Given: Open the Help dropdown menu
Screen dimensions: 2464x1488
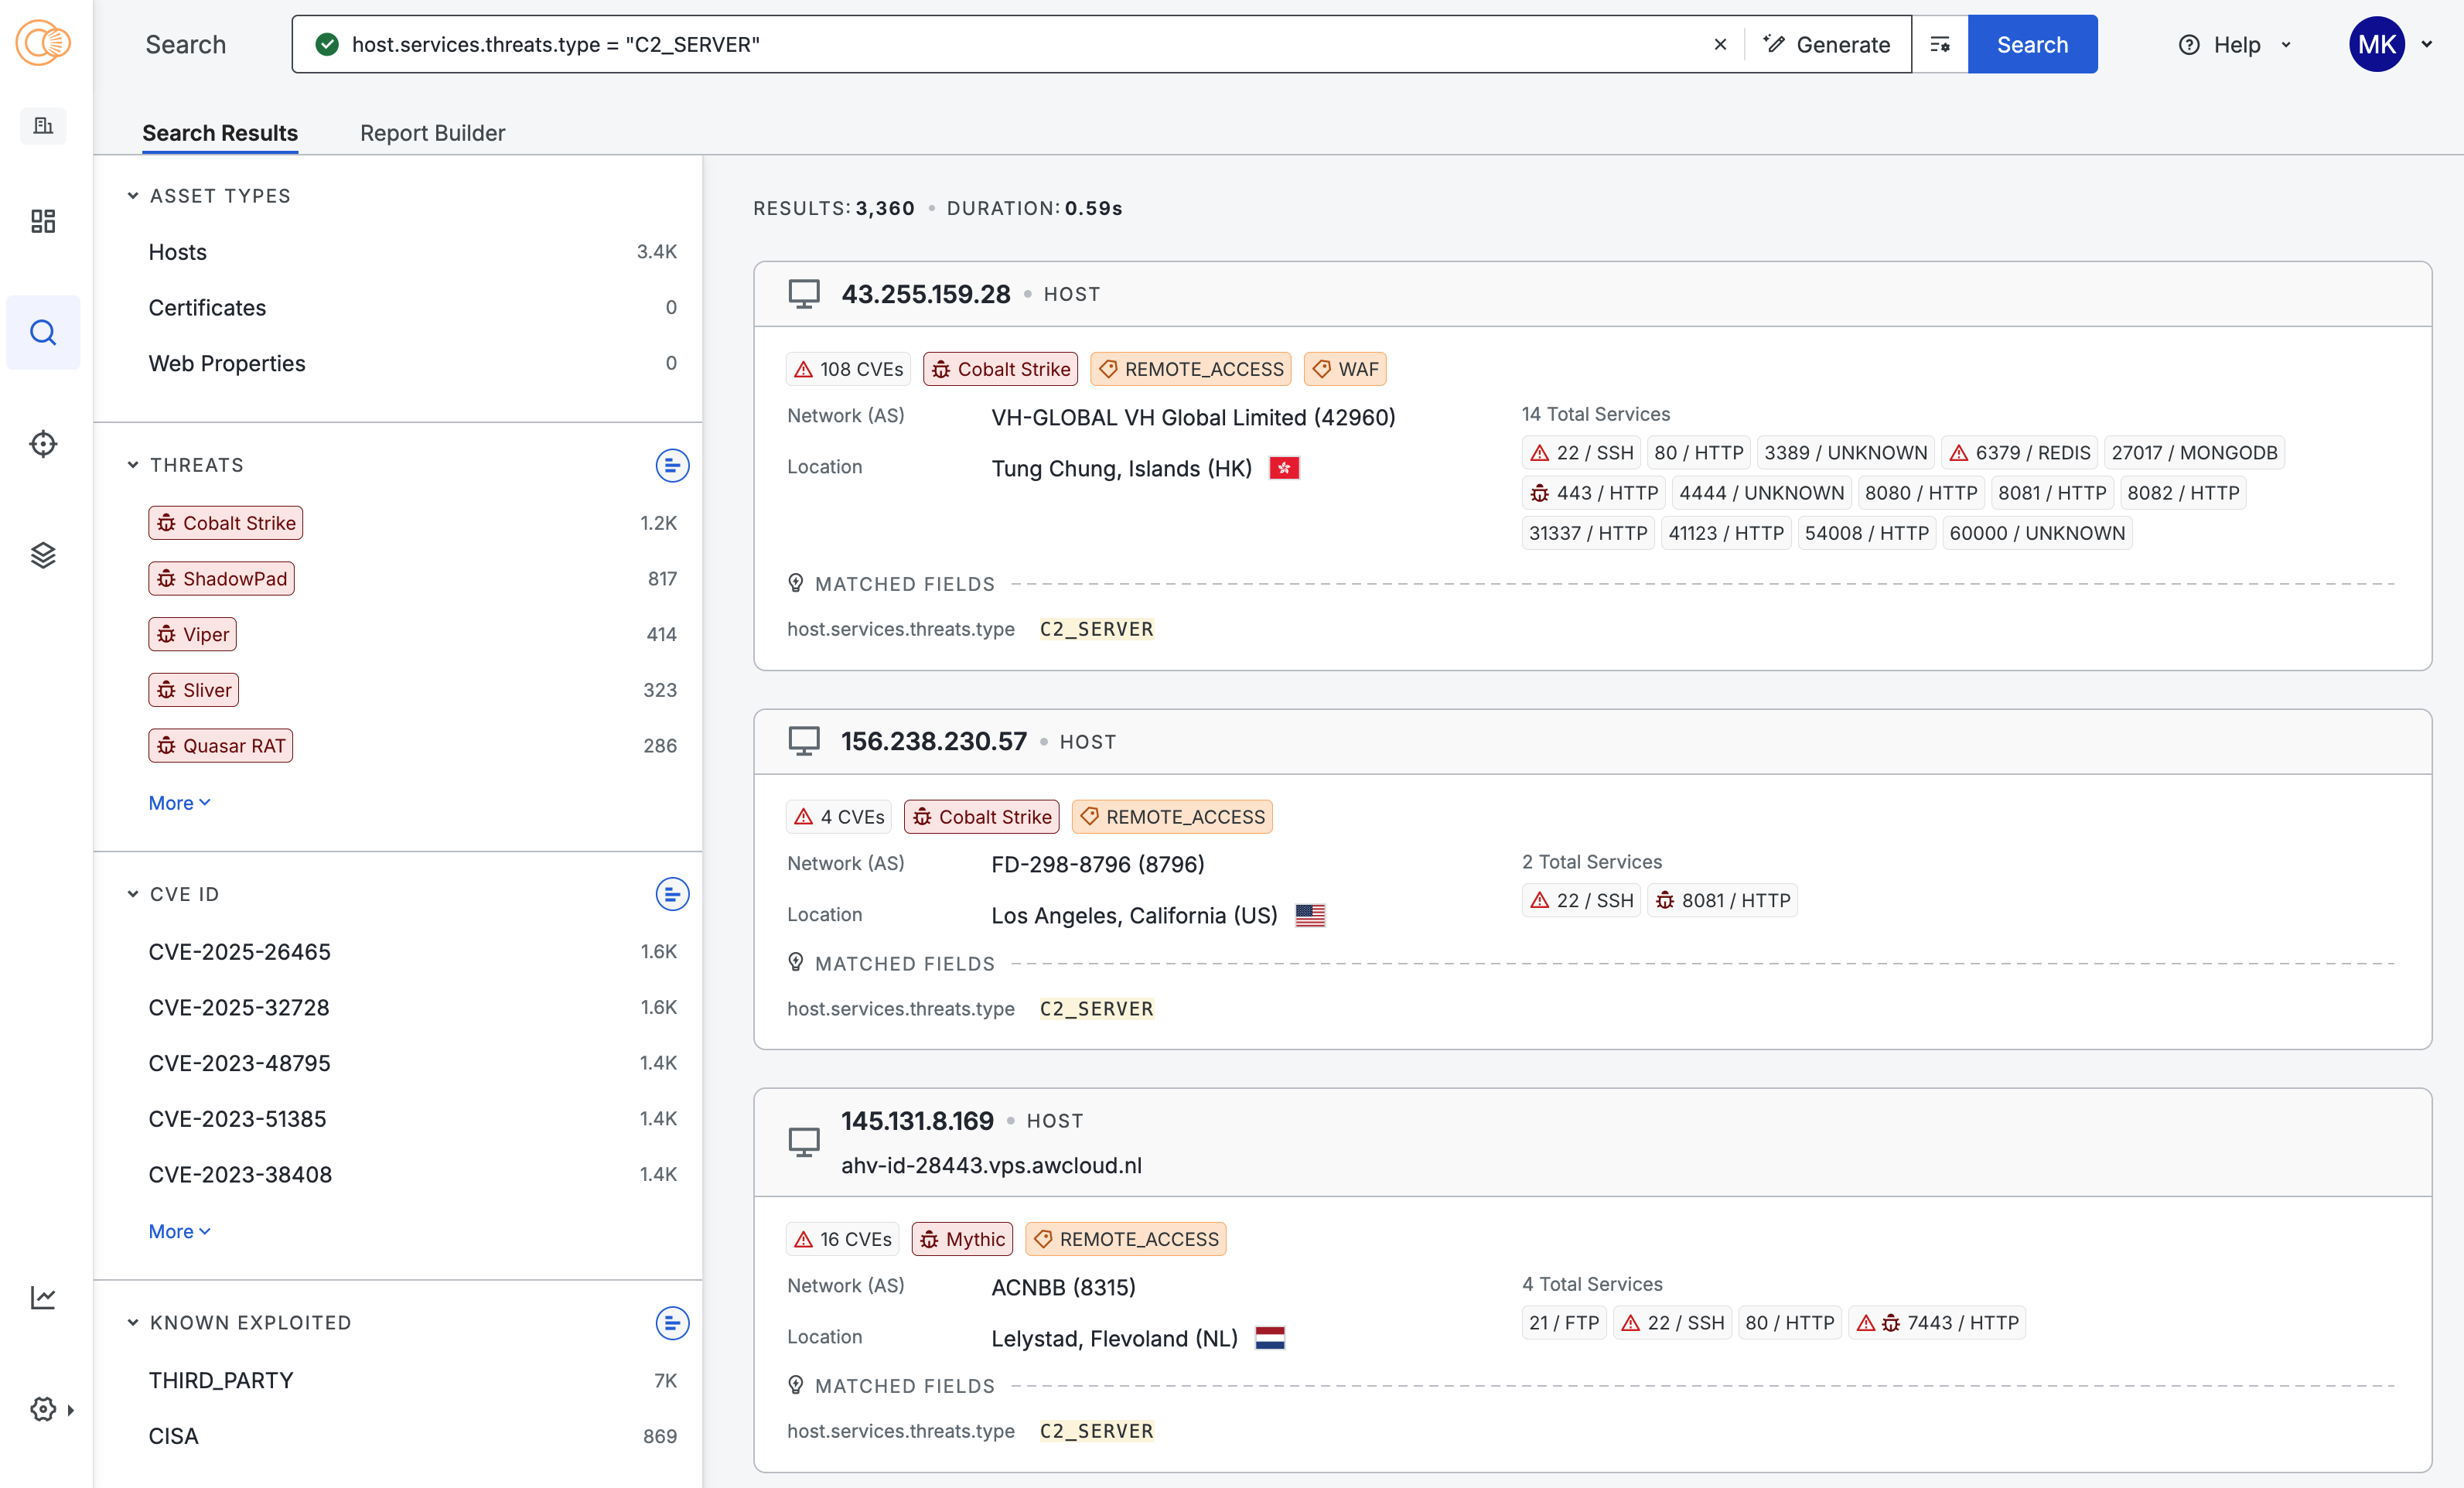Looking at the screenshot, I should 2236,44.
